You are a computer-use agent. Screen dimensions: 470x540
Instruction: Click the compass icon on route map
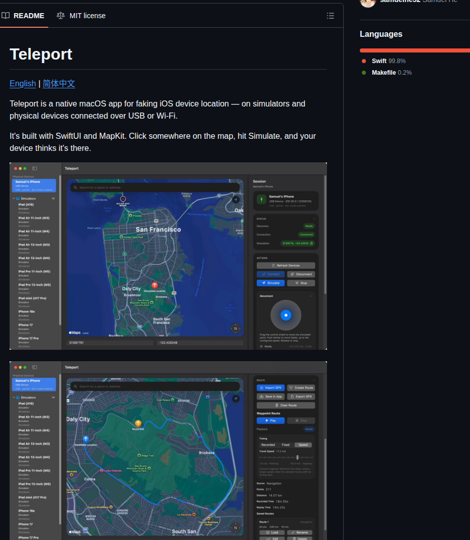[x=236, y=527]
